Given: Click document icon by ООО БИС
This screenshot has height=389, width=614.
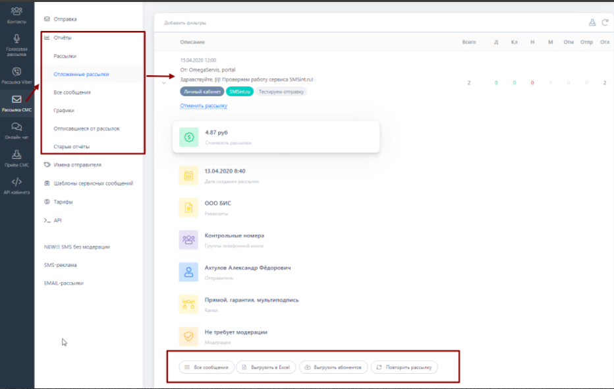Looking at the screenshot, I should coord(188,208).
